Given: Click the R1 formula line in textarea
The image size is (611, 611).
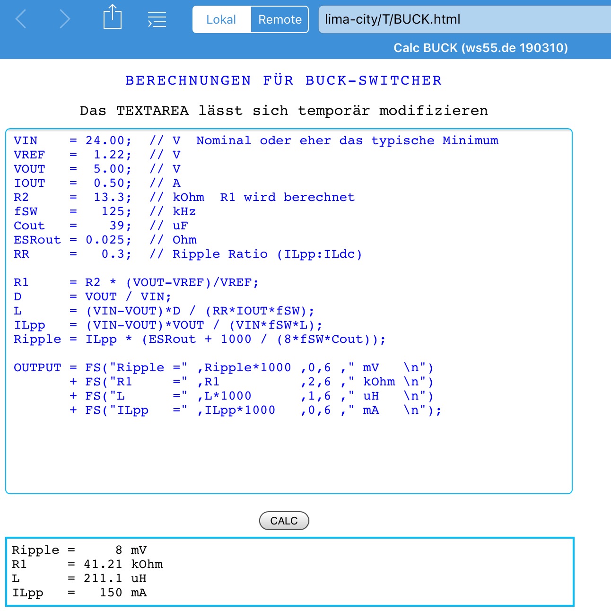Looking at the screenshot, I should click(x=136, y=282).
